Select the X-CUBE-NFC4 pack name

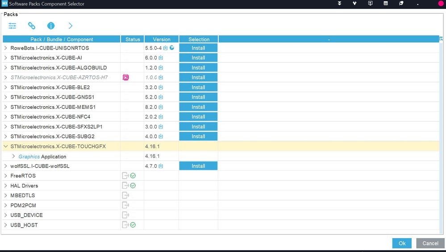click(x=50, y=117)
